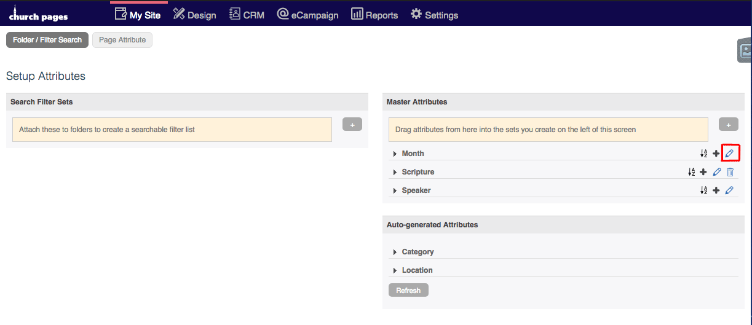752x325 pixels.
Task: Expand the Speaker attribute triangle
Action: click(x=395, y=190)
